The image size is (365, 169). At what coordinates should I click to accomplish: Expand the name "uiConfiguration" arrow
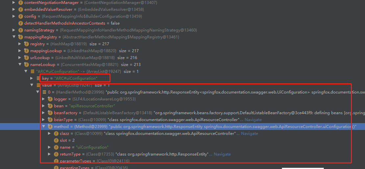[x=49, y=147]
